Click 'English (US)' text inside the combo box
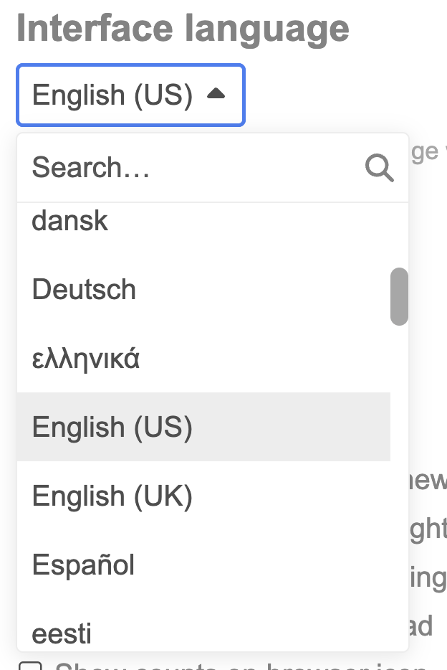Image resolution: width=447 pixels, height=670 pixels. pyautogui.click(x=112, y=95)
